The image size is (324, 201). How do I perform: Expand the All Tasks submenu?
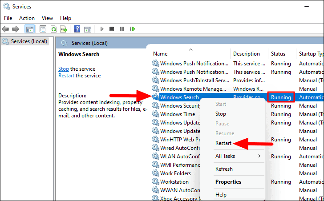pos(238,156)
